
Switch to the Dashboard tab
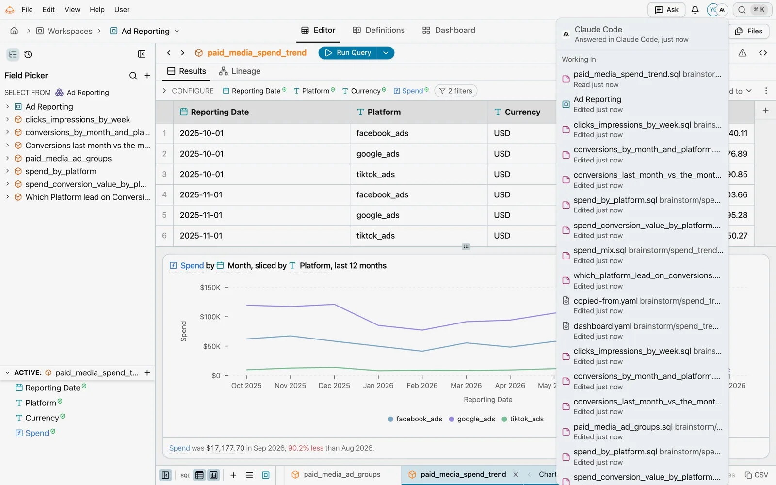coord(449,30)
